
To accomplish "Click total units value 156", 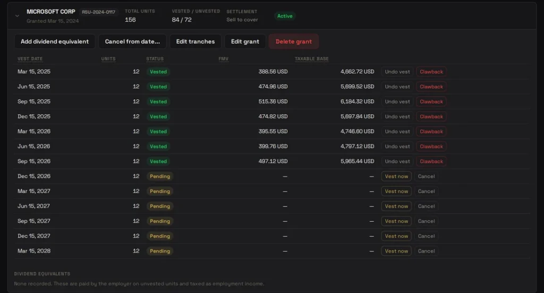I will (130, 20).
